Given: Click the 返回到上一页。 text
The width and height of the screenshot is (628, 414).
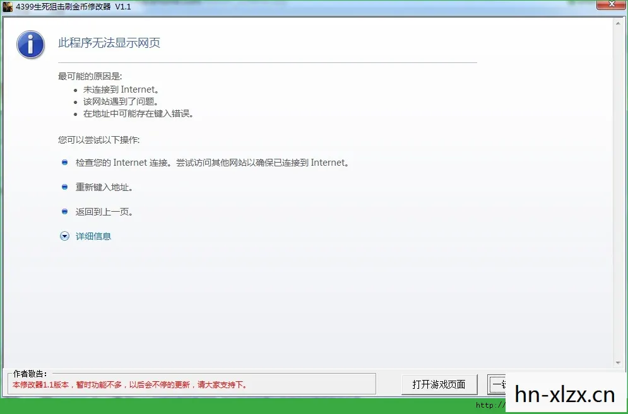Looking at the screenshot, I should tap(104, 212).
